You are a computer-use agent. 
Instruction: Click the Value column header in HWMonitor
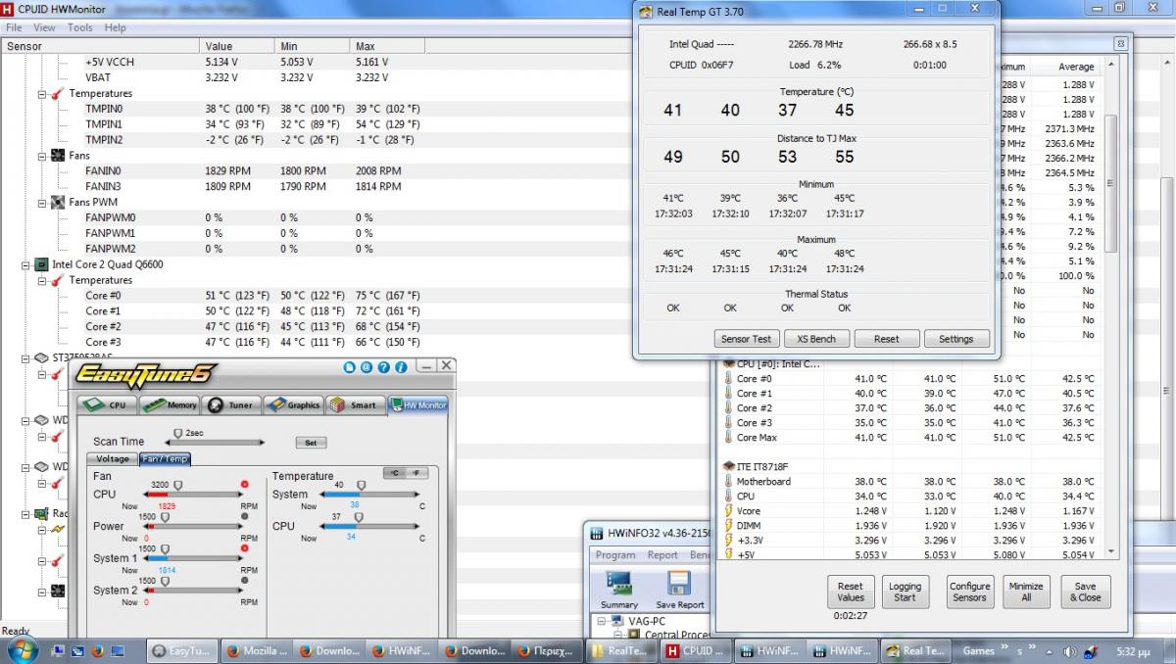tap(238, 46)
